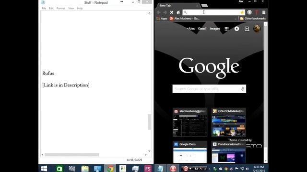Stop loading the page in Chrome
The image size is (307, 172).
coord(172,12)
